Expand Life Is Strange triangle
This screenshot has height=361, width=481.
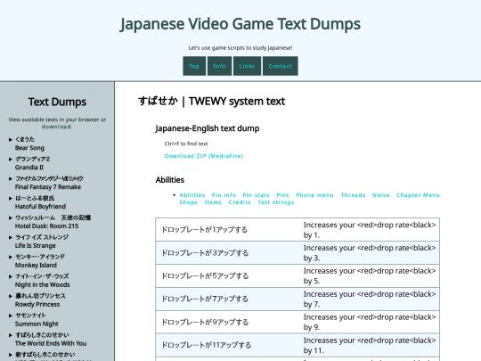click(11, 237)
